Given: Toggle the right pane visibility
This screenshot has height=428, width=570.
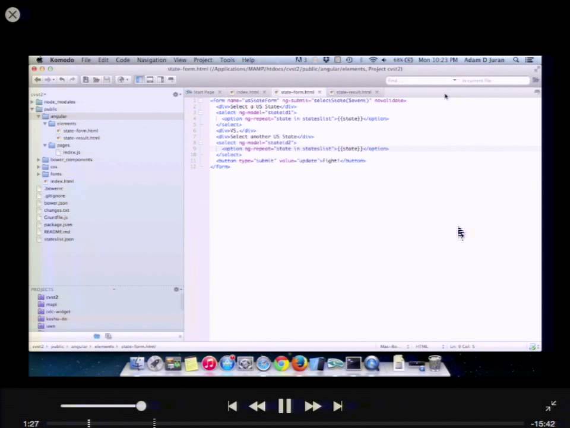Looking at the screenshot, I should (x=160, y=80).
